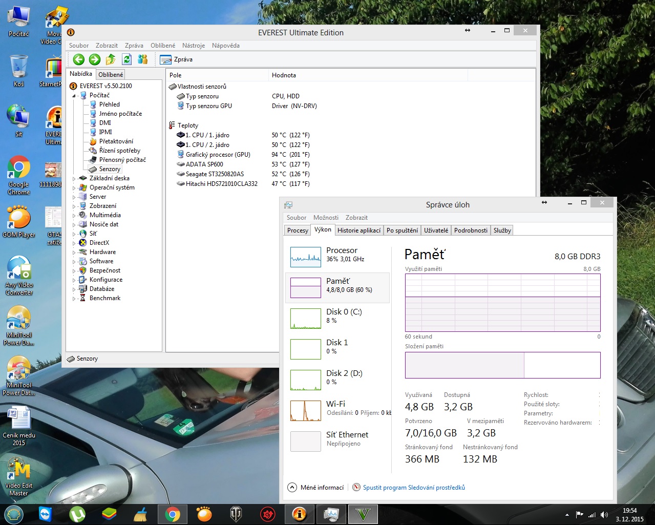
Task: Open the Nástroje menu in EVEREST
Action: click(193, 46)
